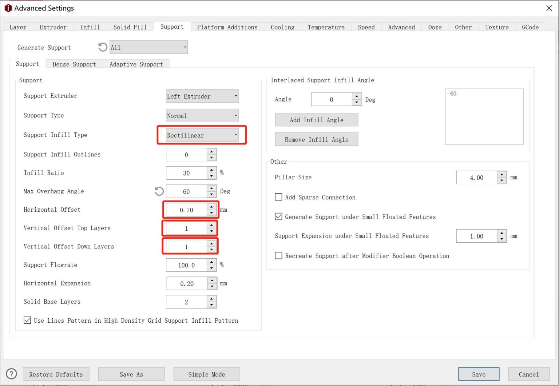Image resolution: width=559 pixels, height=386 pixels.
Task: Click the application logo in the title bar
Action: (x=8, y=8)
